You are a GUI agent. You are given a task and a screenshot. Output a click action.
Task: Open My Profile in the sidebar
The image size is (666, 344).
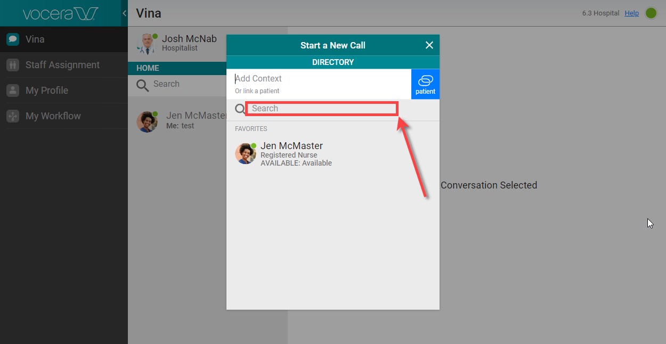click(64, 91)
